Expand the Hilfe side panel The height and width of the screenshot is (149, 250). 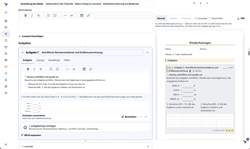coord(248,52)
